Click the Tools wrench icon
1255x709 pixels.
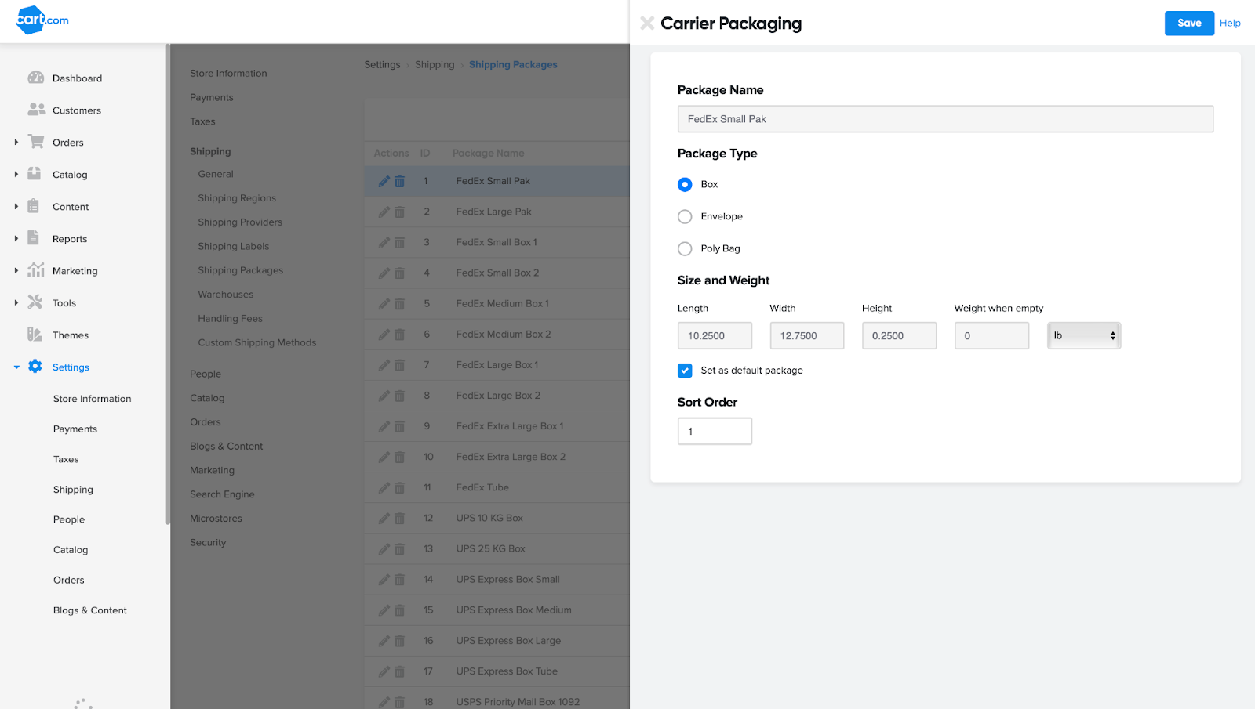pos(35,302)
